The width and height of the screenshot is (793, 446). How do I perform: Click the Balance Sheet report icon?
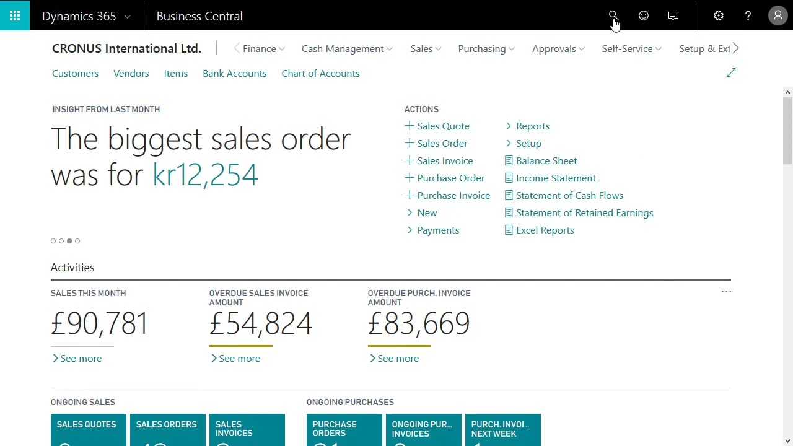point(509,160)
